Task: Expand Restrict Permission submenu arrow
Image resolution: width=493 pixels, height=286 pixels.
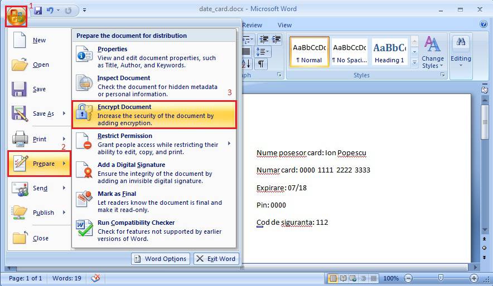Action: [229, 144]
